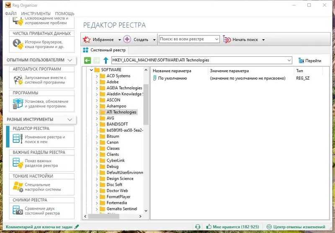Click the Reg Organizer app icon
This screenshot has height=233, width=335.
(8, 5)
